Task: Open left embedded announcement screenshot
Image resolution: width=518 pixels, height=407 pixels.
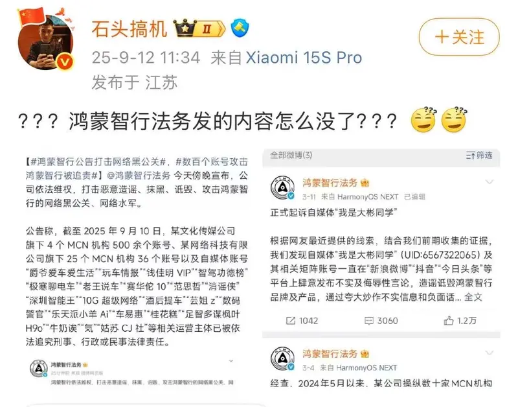Action: [x=137, y=270]
